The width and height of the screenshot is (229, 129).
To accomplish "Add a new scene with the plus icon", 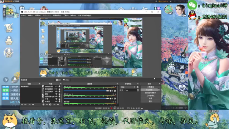I will tap(22, 105).
